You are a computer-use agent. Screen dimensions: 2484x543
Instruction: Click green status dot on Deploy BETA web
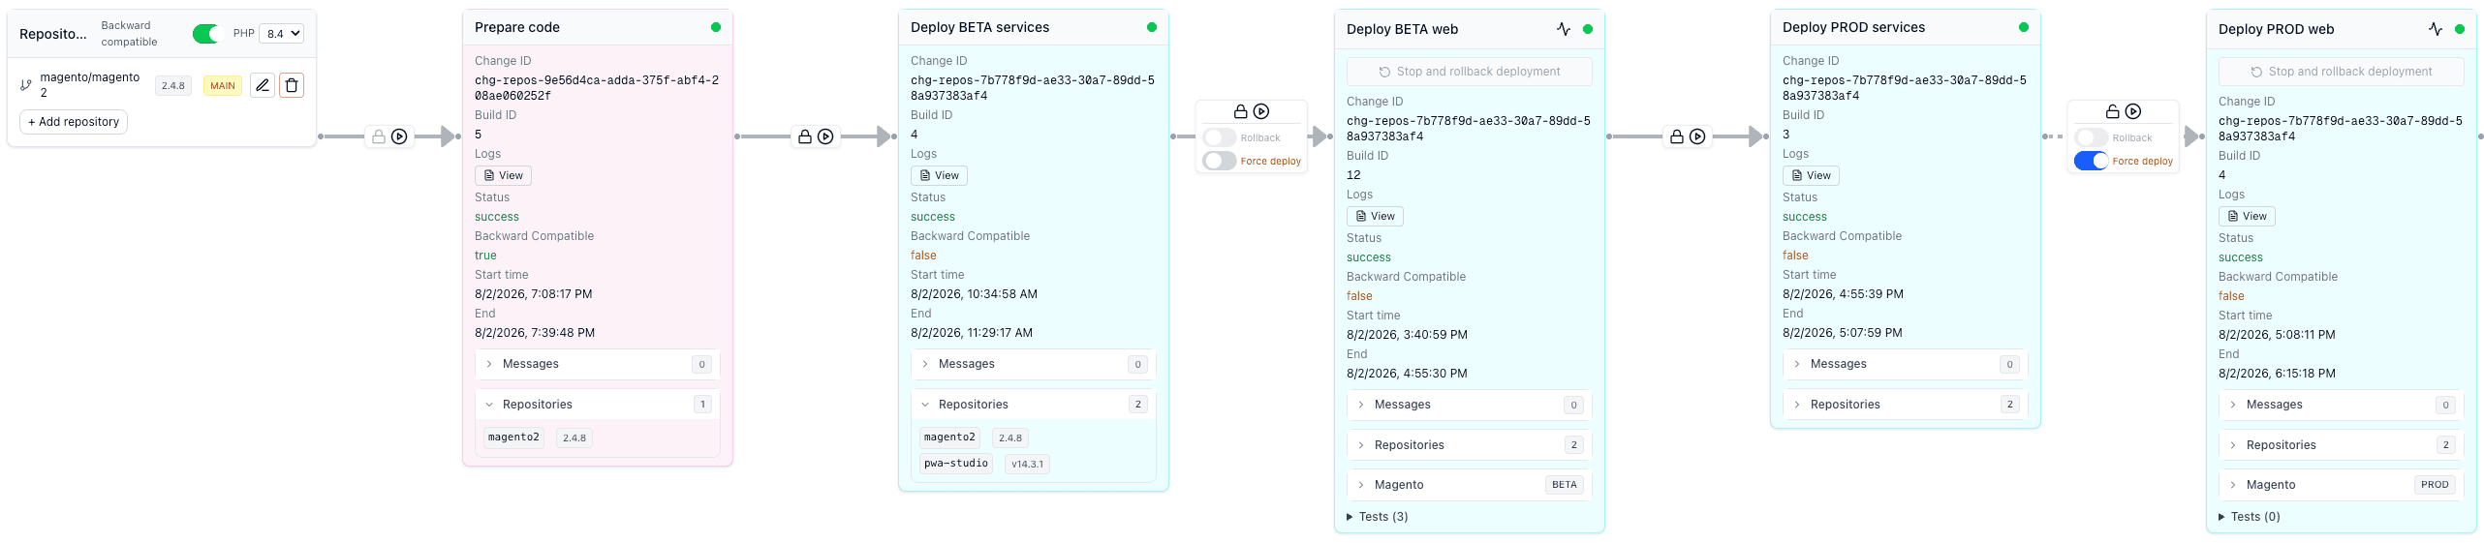(x=1588, y=29)
